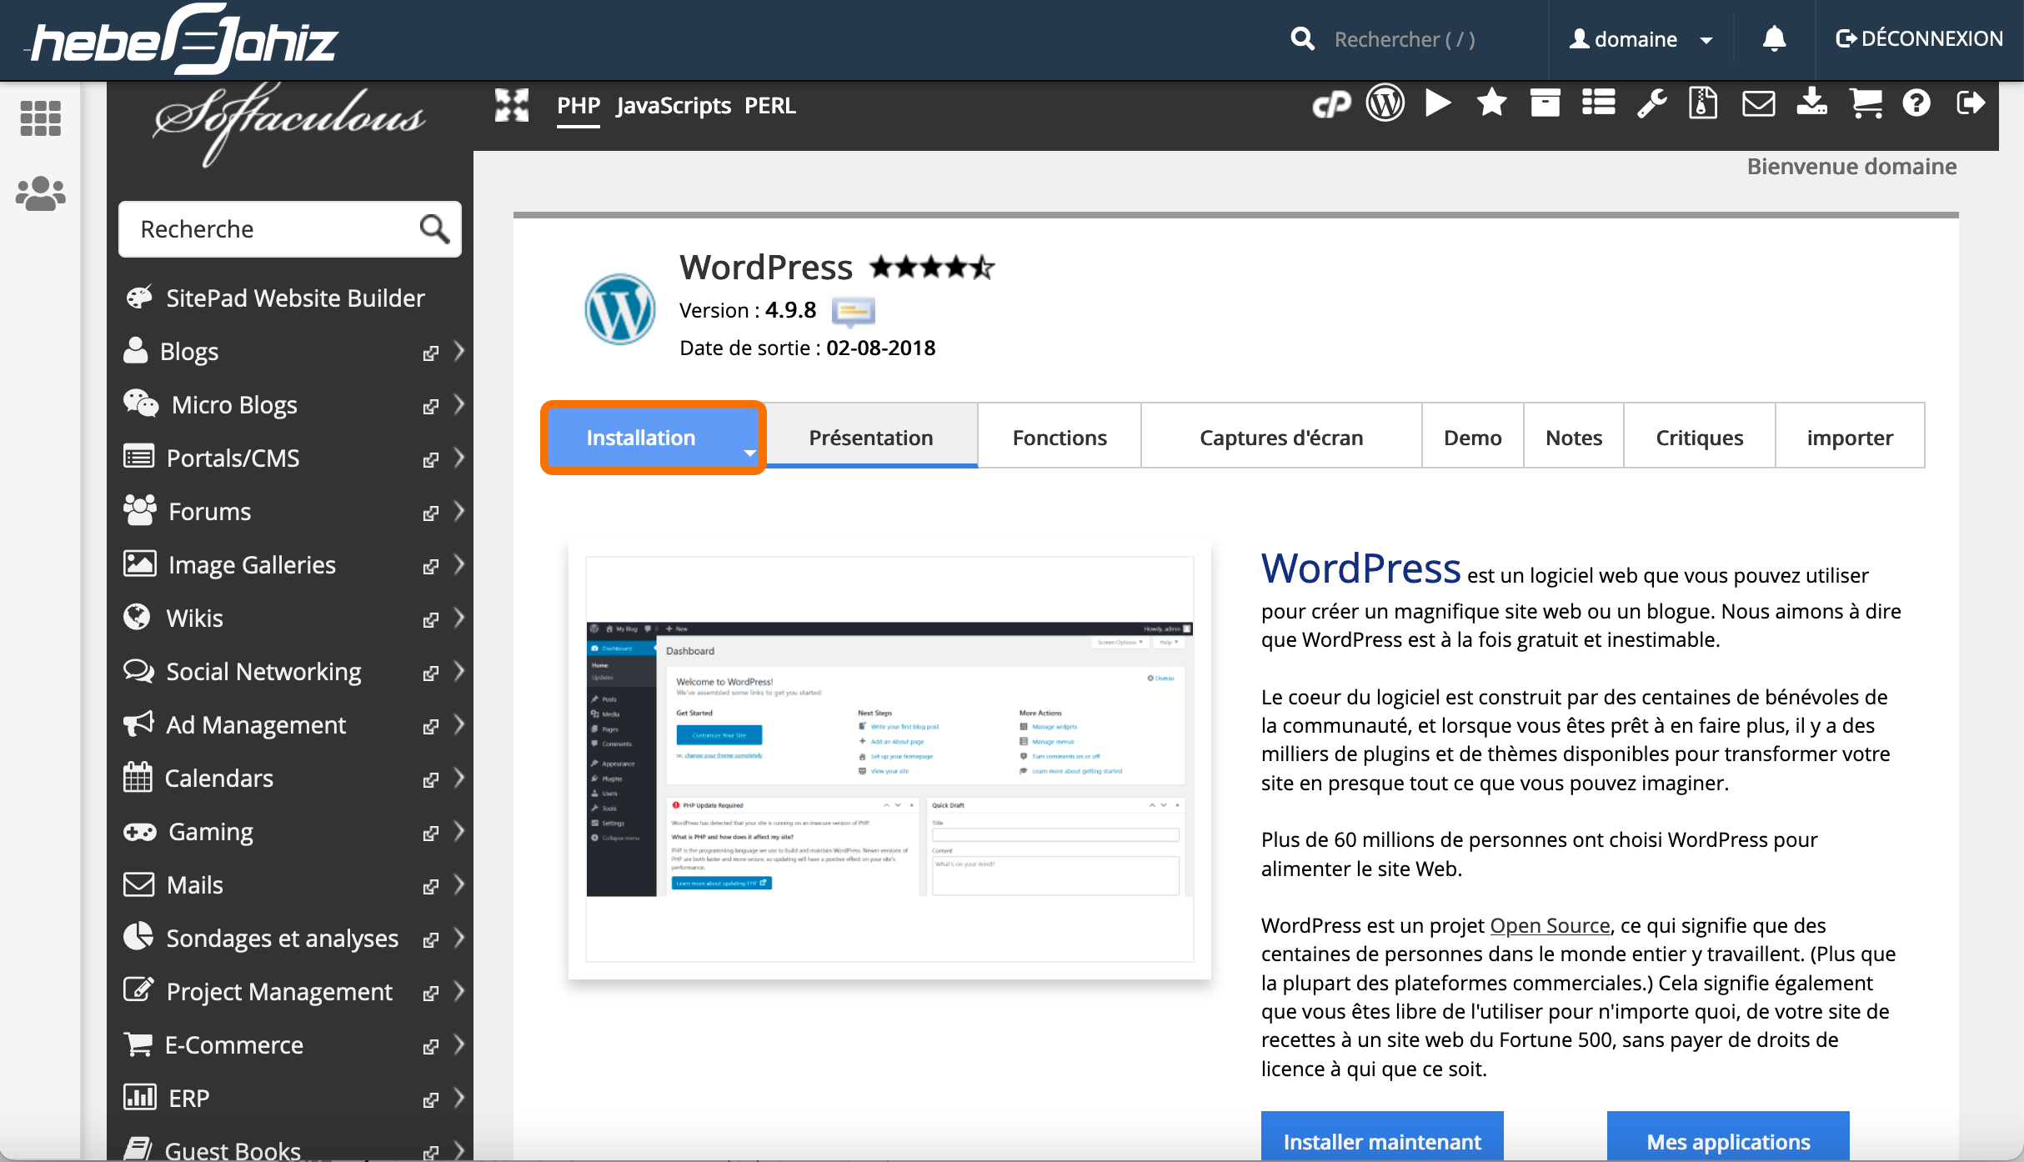Open the Installation tab dropdown arrow
Screen dimensions: 2024x1162
click(x=750, y=453)
